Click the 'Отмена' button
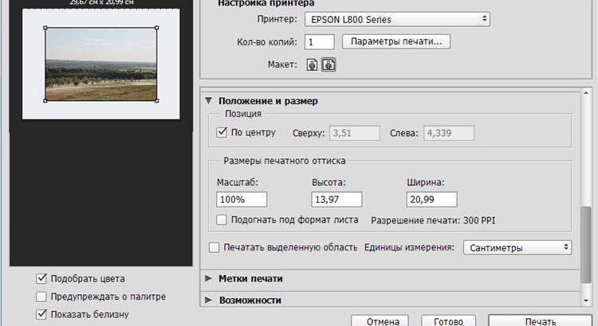Image resolution: width=598 pixels, height=326 pixels. (x=381, y=320)
